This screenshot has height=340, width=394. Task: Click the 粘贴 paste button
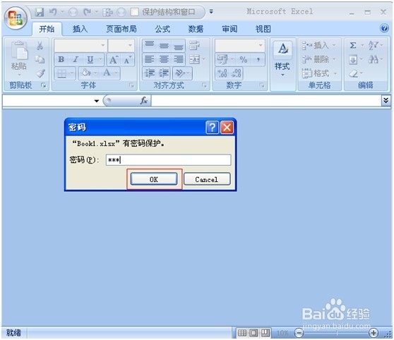[19, 59]
